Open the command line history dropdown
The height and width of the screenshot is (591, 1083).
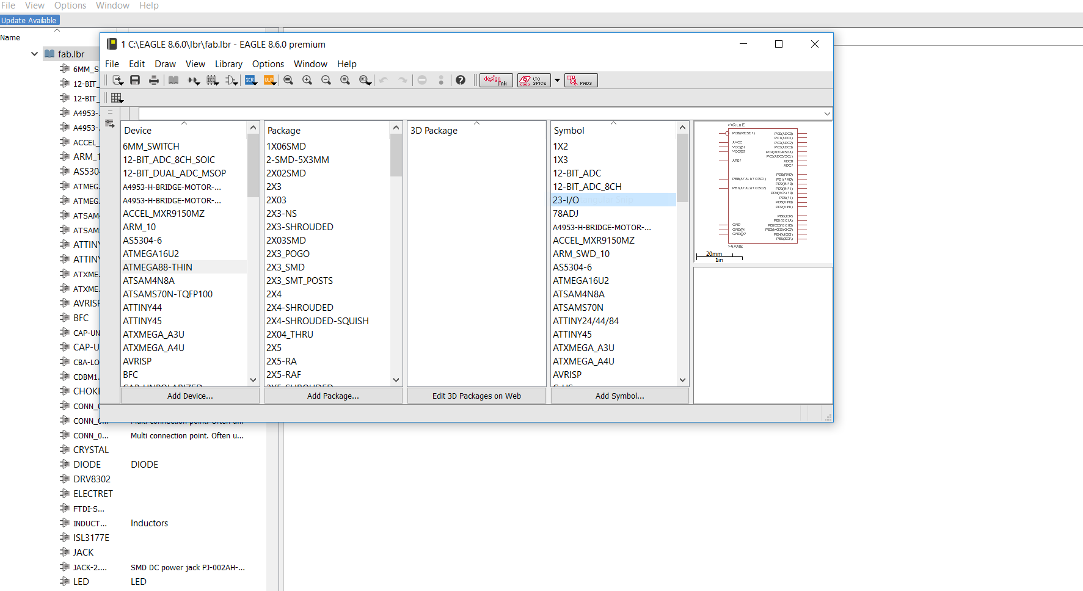point(827,114)
